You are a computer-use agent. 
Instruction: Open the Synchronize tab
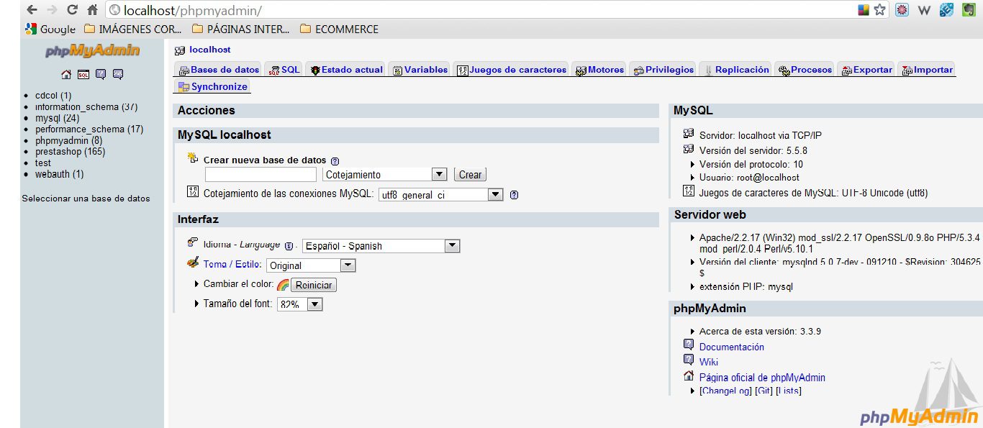(212, 86)
